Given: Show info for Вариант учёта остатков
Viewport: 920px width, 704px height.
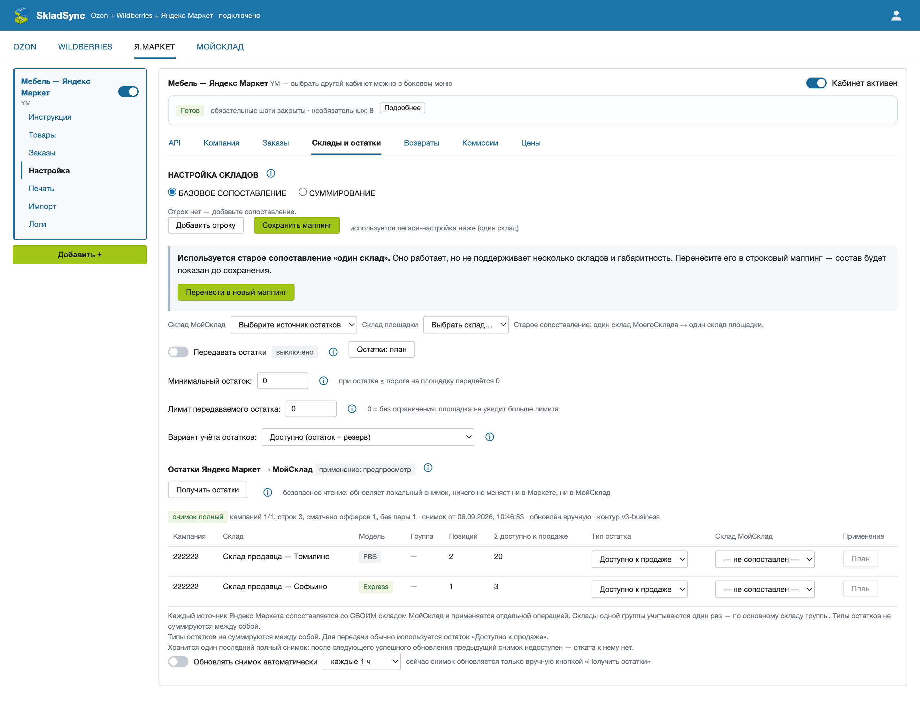Looking at the screenshot, I should [x=490, y=437].
